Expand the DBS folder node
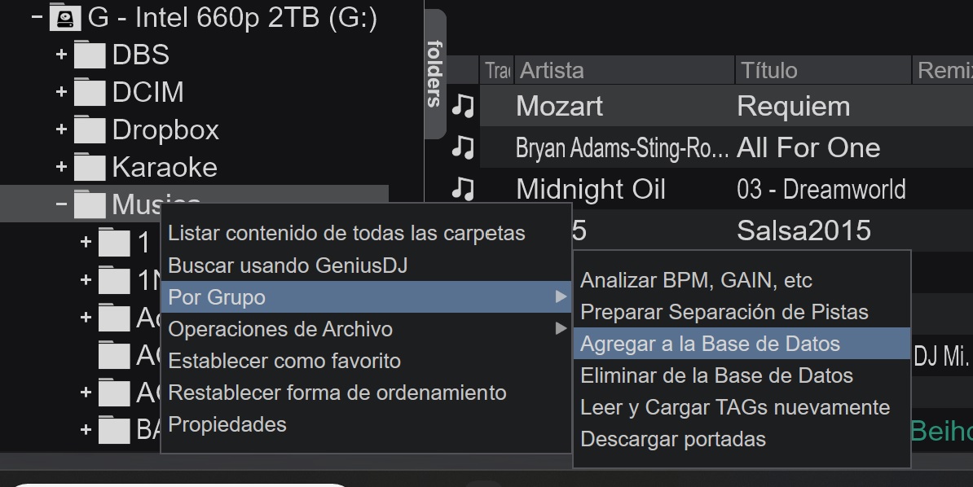Screen dimensions: 973x487 [x=61, y=55]
